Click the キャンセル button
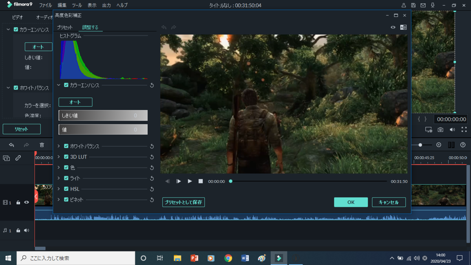The image size is (471, 265). click(389, 202)
